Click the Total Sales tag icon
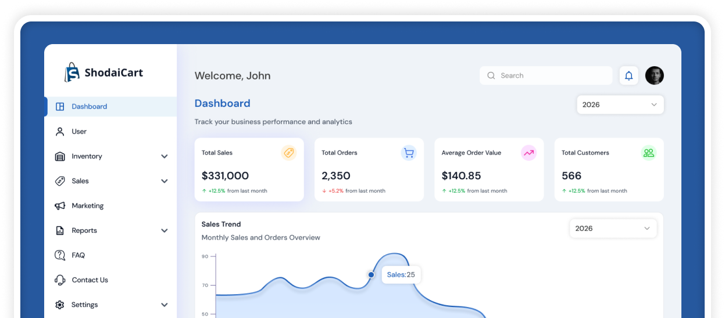725x318 pixels. click(289, 153)
